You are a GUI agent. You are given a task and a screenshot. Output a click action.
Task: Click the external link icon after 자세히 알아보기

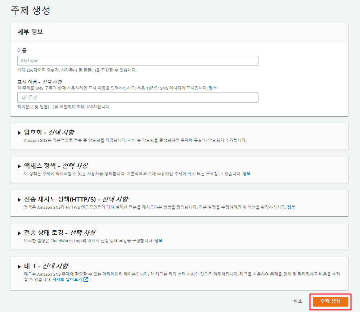[86, 279]
